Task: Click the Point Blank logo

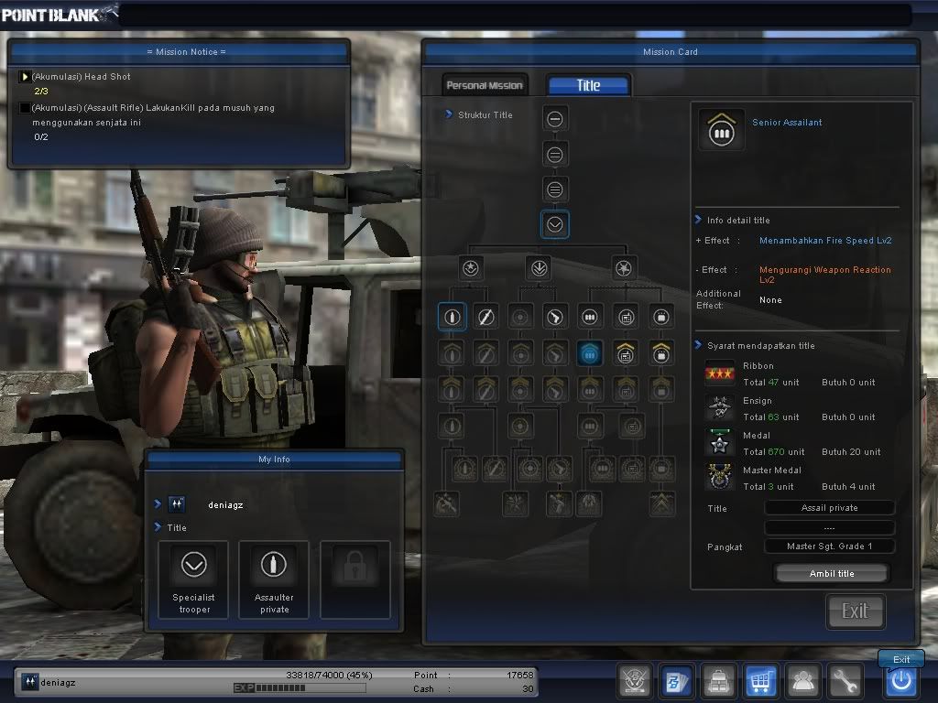Action: click(x=60, y=15)
